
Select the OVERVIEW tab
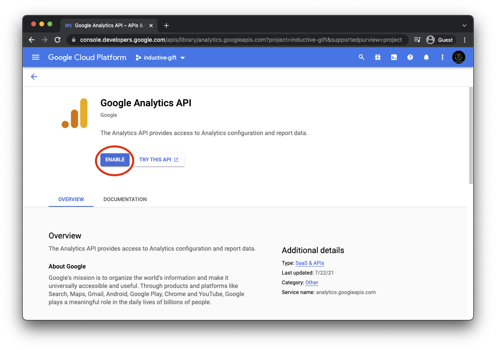[x=71, y=200]
